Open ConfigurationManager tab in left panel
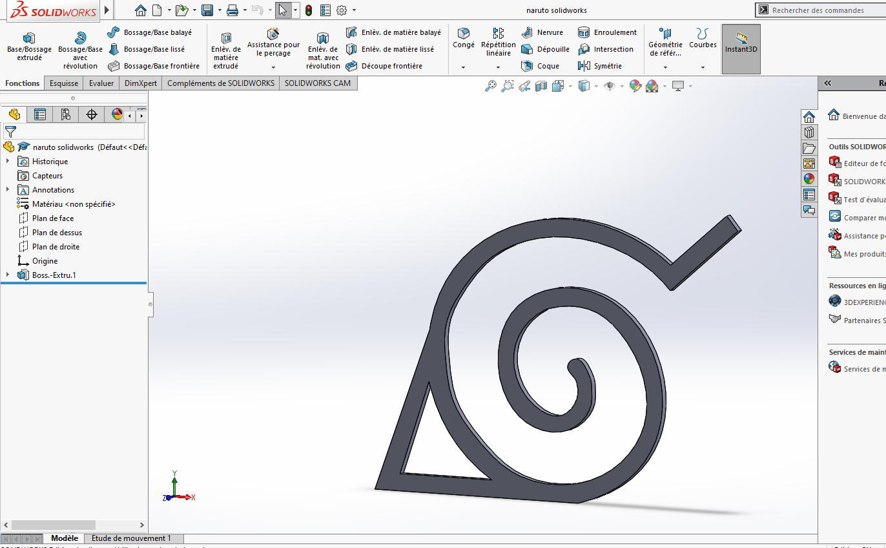Screen dimensions: 886x548 click(66, 115)
